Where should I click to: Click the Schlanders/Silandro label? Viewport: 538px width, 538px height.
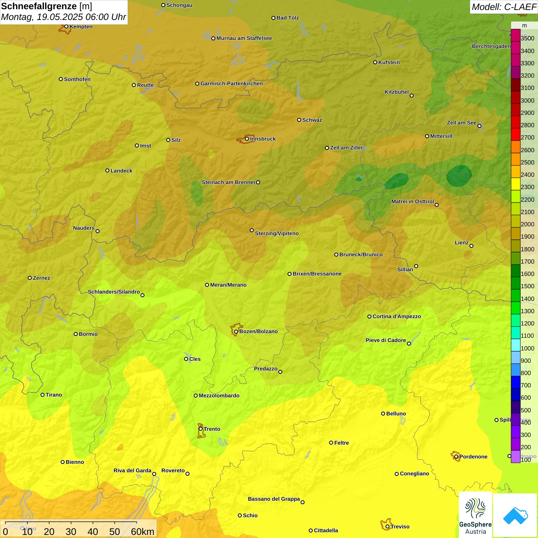click(114, 292)
